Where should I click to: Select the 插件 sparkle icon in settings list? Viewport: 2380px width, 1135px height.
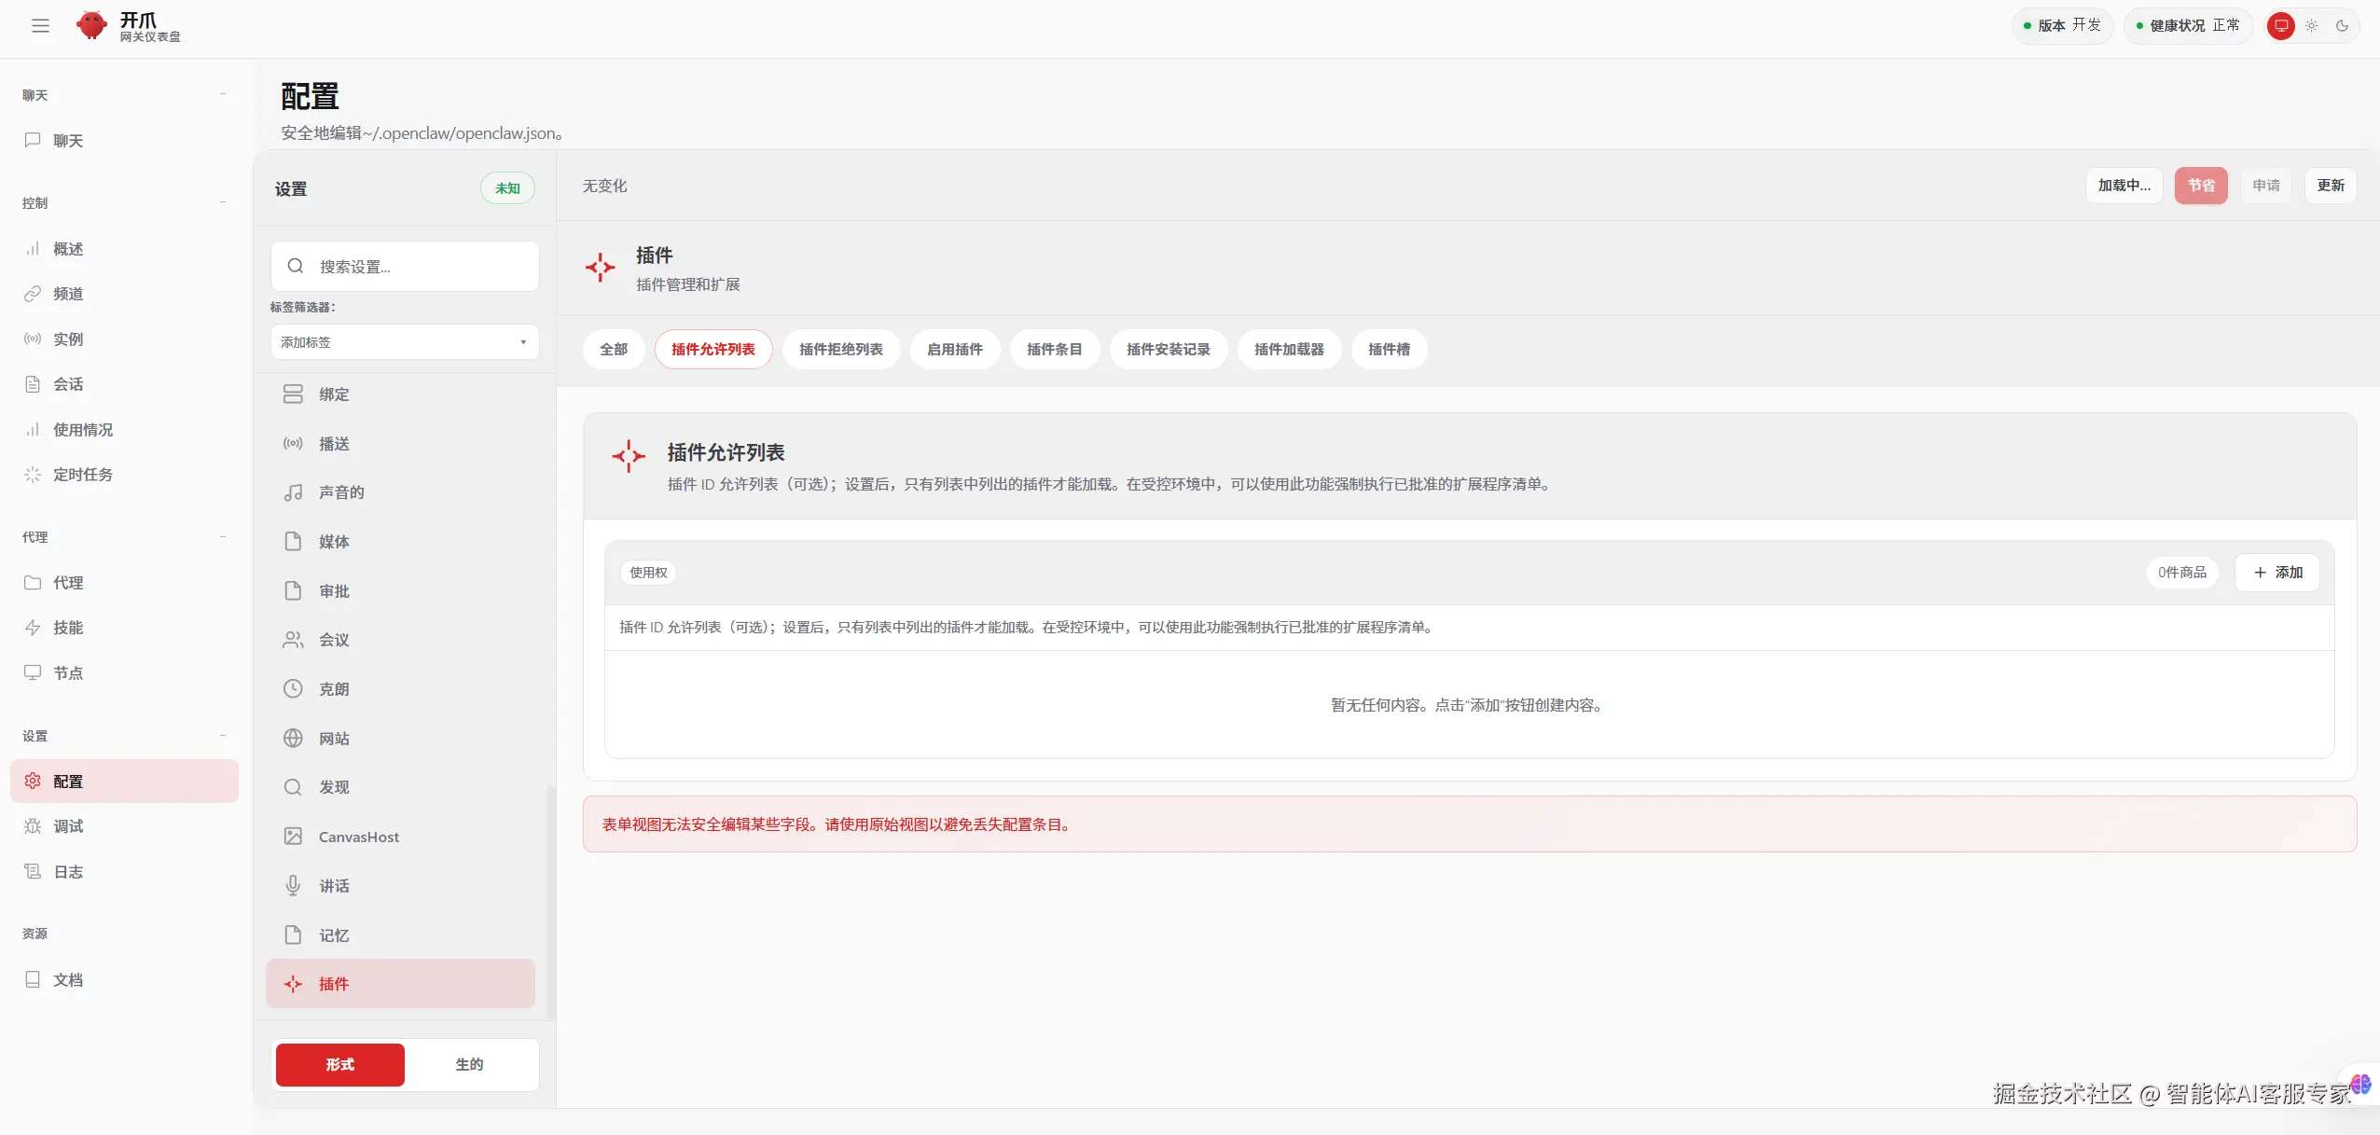point(293,984)
